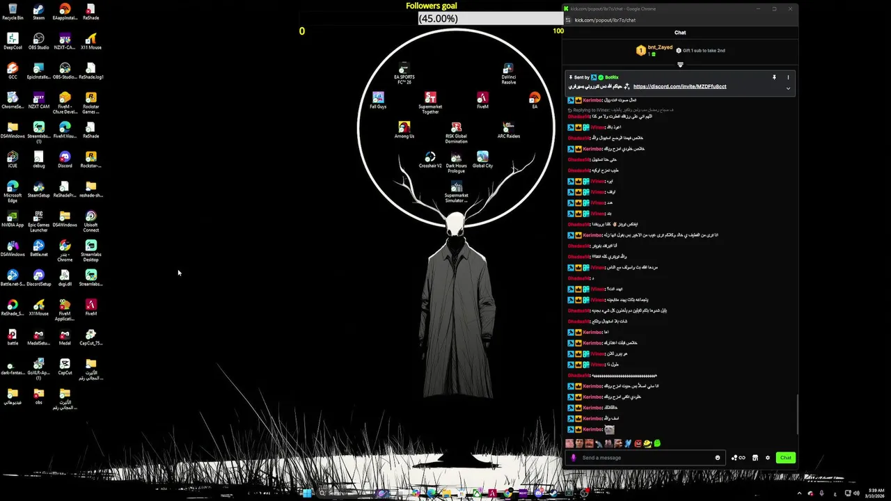This screenshot has width=891, height=501.
Task: Insert the green blob quick emote
Action: (657, 443)
